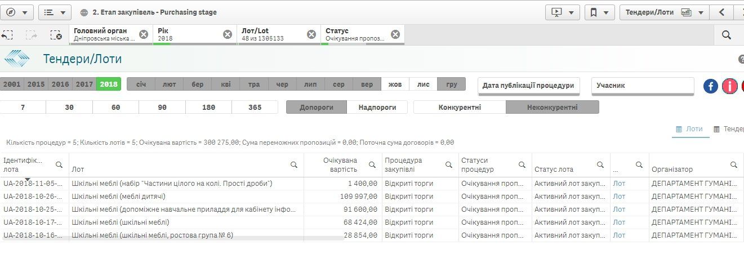Select month бер
744x254 pixels.
click(198, 84)
